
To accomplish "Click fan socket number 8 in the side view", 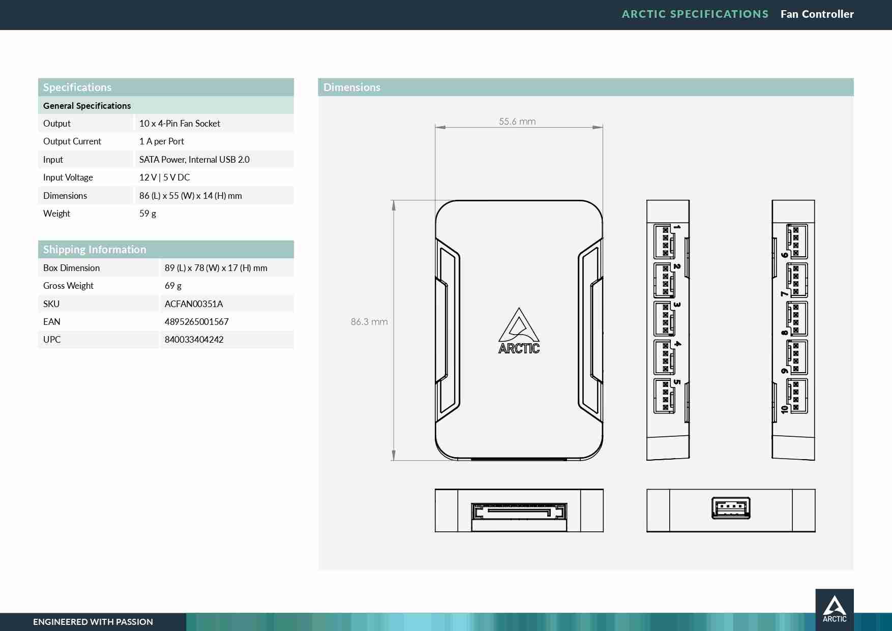I will [x=797, y=318].
